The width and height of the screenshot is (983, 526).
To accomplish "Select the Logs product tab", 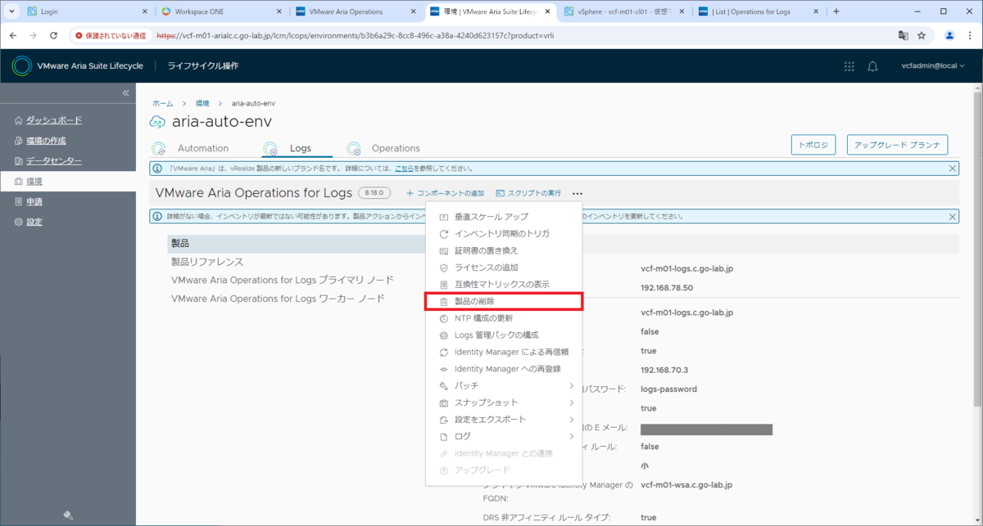I will (301, 148).
